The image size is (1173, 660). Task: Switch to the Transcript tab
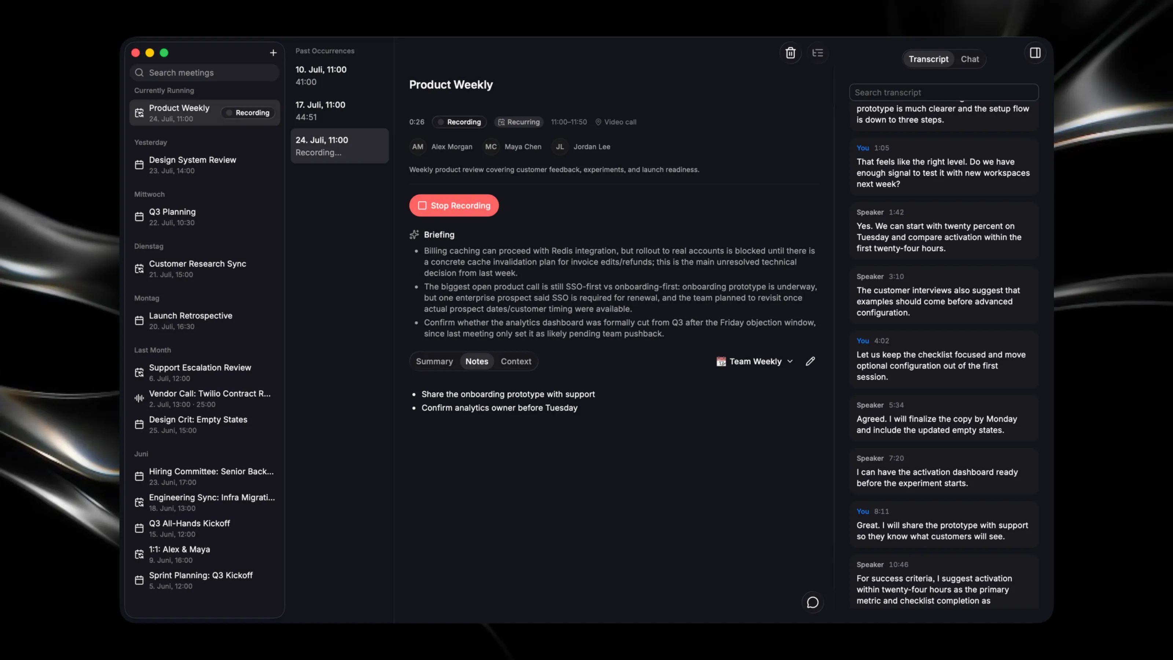[x=928, y=59]
